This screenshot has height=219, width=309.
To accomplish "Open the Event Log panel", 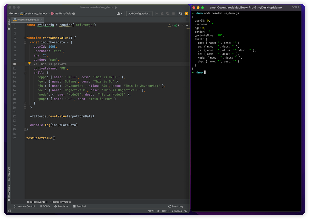I will pyautogui.click(x=176, y=206).
